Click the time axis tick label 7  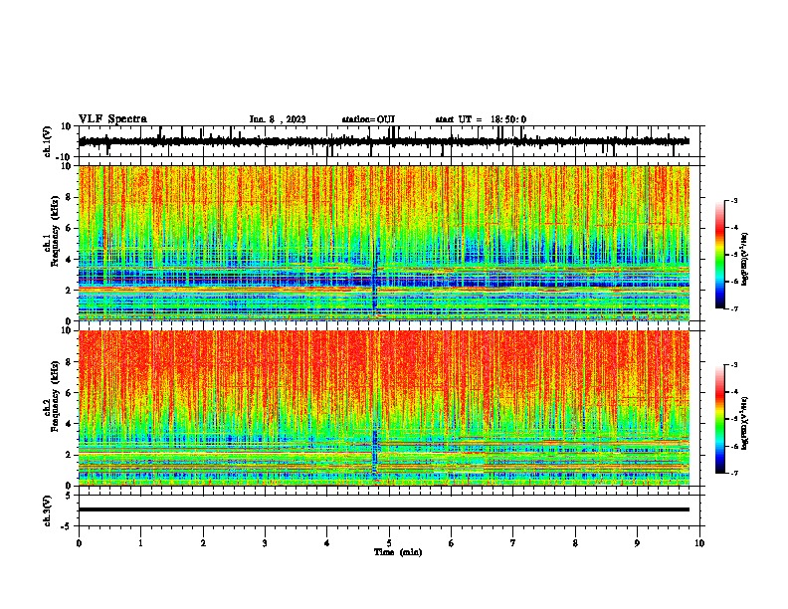(513, 543)
